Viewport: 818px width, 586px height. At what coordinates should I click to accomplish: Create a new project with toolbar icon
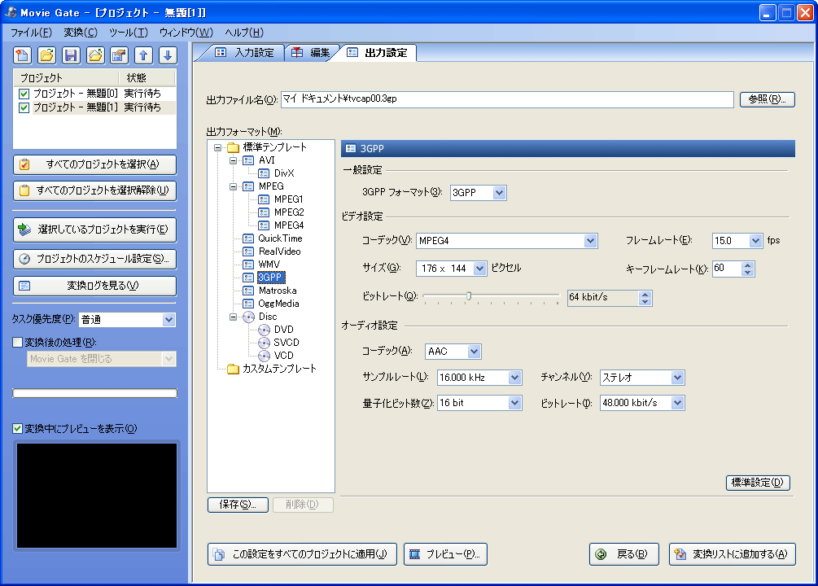[23, 55]
